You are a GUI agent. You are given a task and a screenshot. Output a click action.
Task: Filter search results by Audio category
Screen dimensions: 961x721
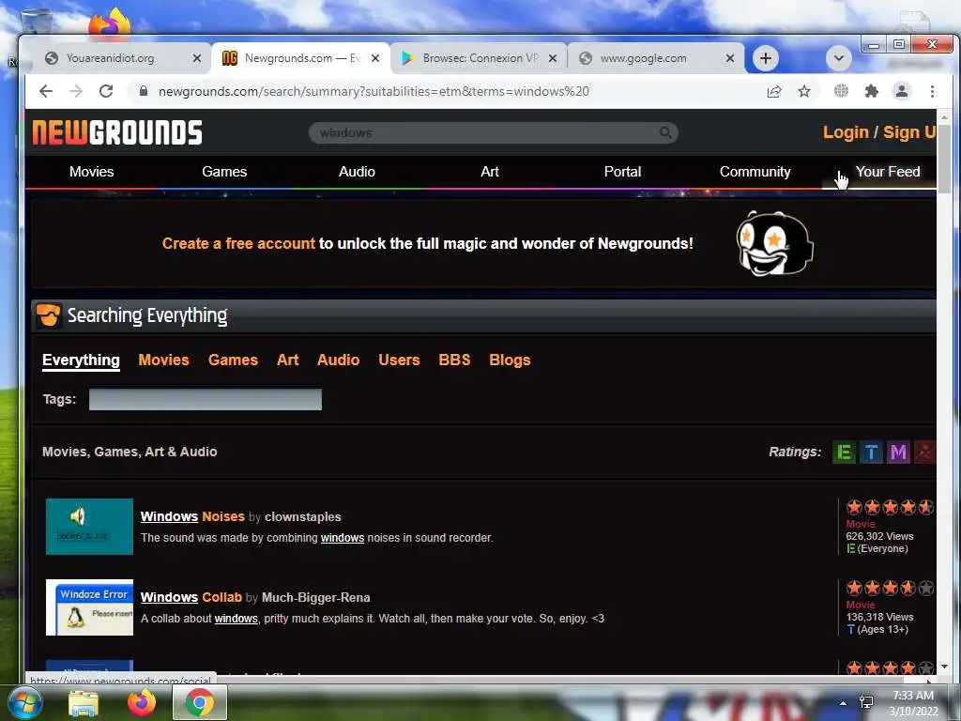tap(338, 360)
